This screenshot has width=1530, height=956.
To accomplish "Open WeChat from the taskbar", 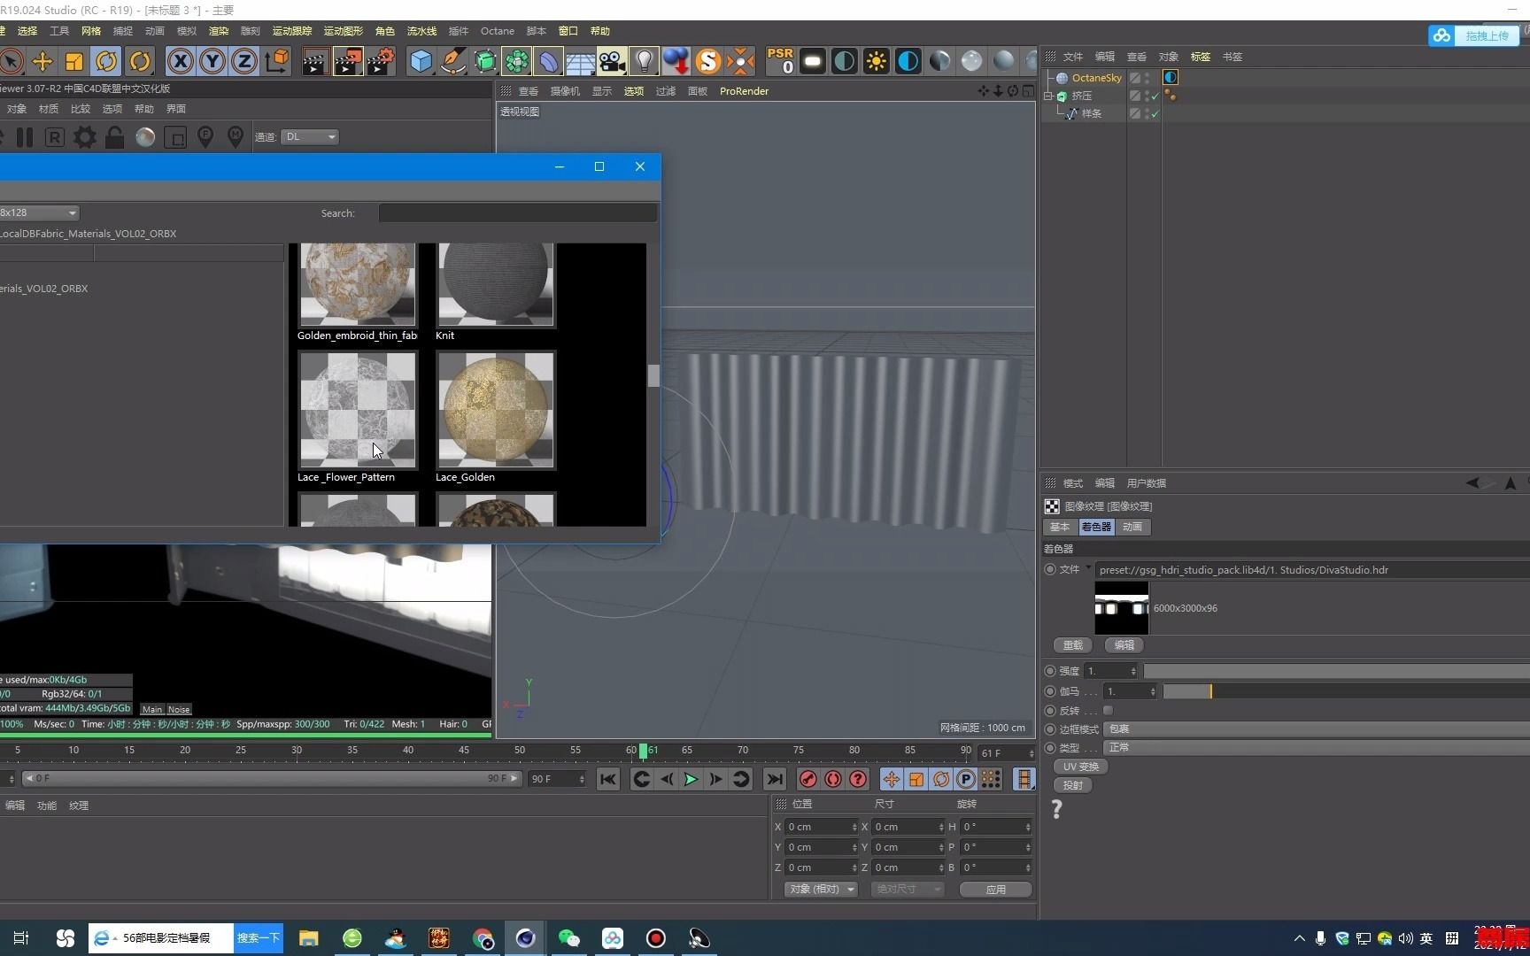I will click(569, 938).
